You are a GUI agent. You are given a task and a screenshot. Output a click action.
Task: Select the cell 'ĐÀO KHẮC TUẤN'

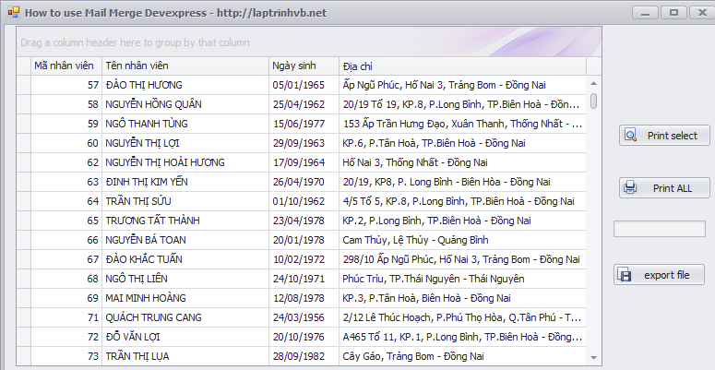click(x=185, y=259)
